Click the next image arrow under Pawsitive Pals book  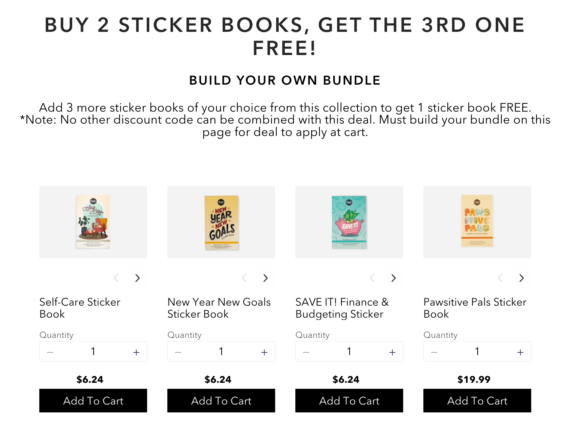(x=521, y=278)
